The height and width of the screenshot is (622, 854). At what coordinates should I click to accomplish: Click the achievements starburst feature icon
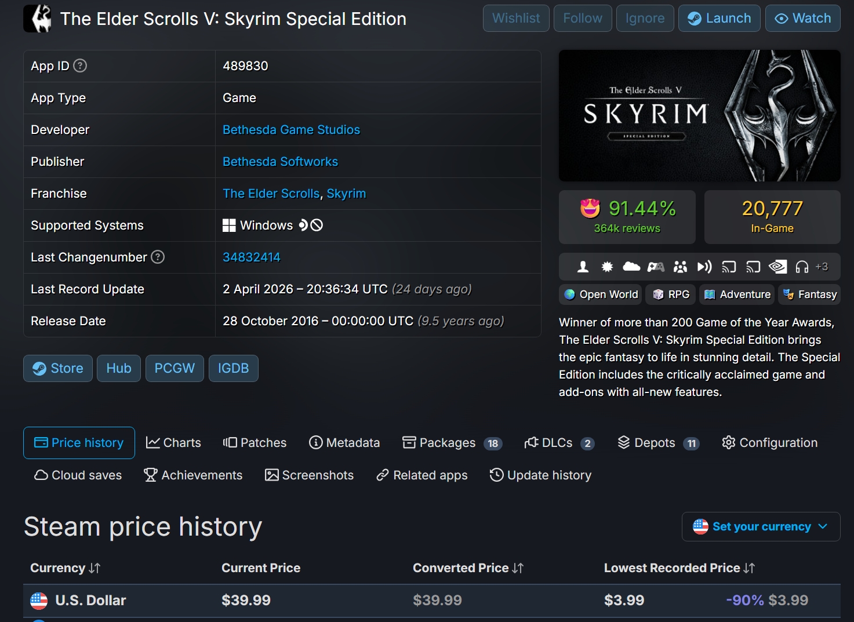coord(607,267)
